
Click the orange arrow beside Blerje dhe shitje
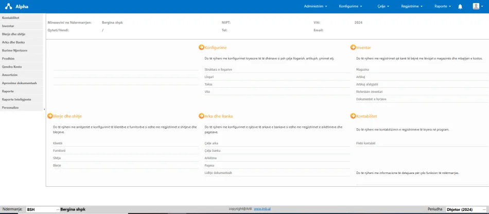(50, 115)
